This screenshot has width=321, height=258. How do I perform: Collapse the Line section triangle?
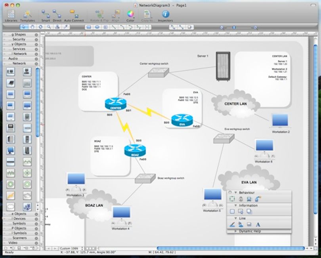coord(235,218)
